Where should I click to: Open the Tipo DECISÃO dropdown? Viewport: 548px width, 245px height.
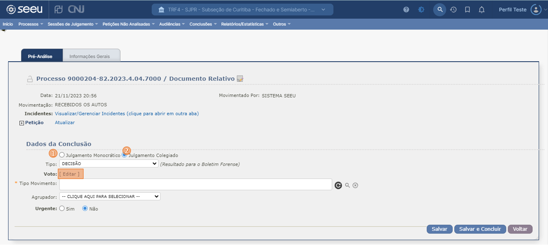pos(109,164)
